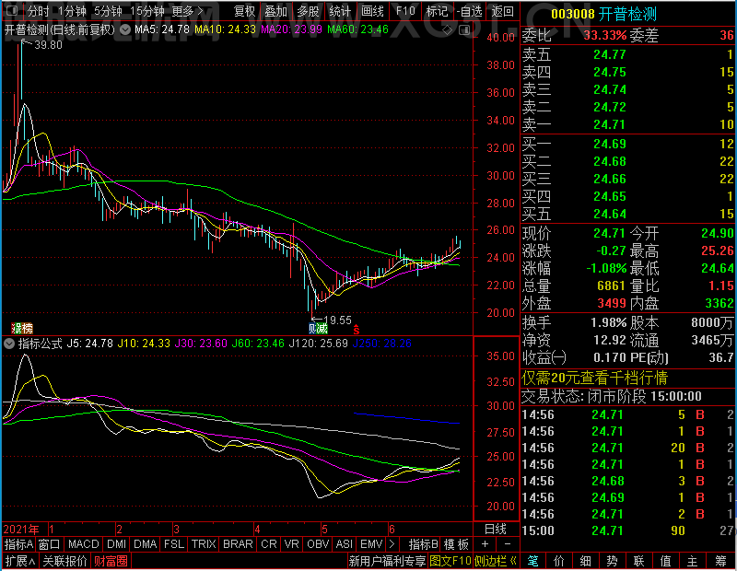Show more indicators with the arrow after EMV
Viewport: 737px width, 571px height.
(392, 544)
